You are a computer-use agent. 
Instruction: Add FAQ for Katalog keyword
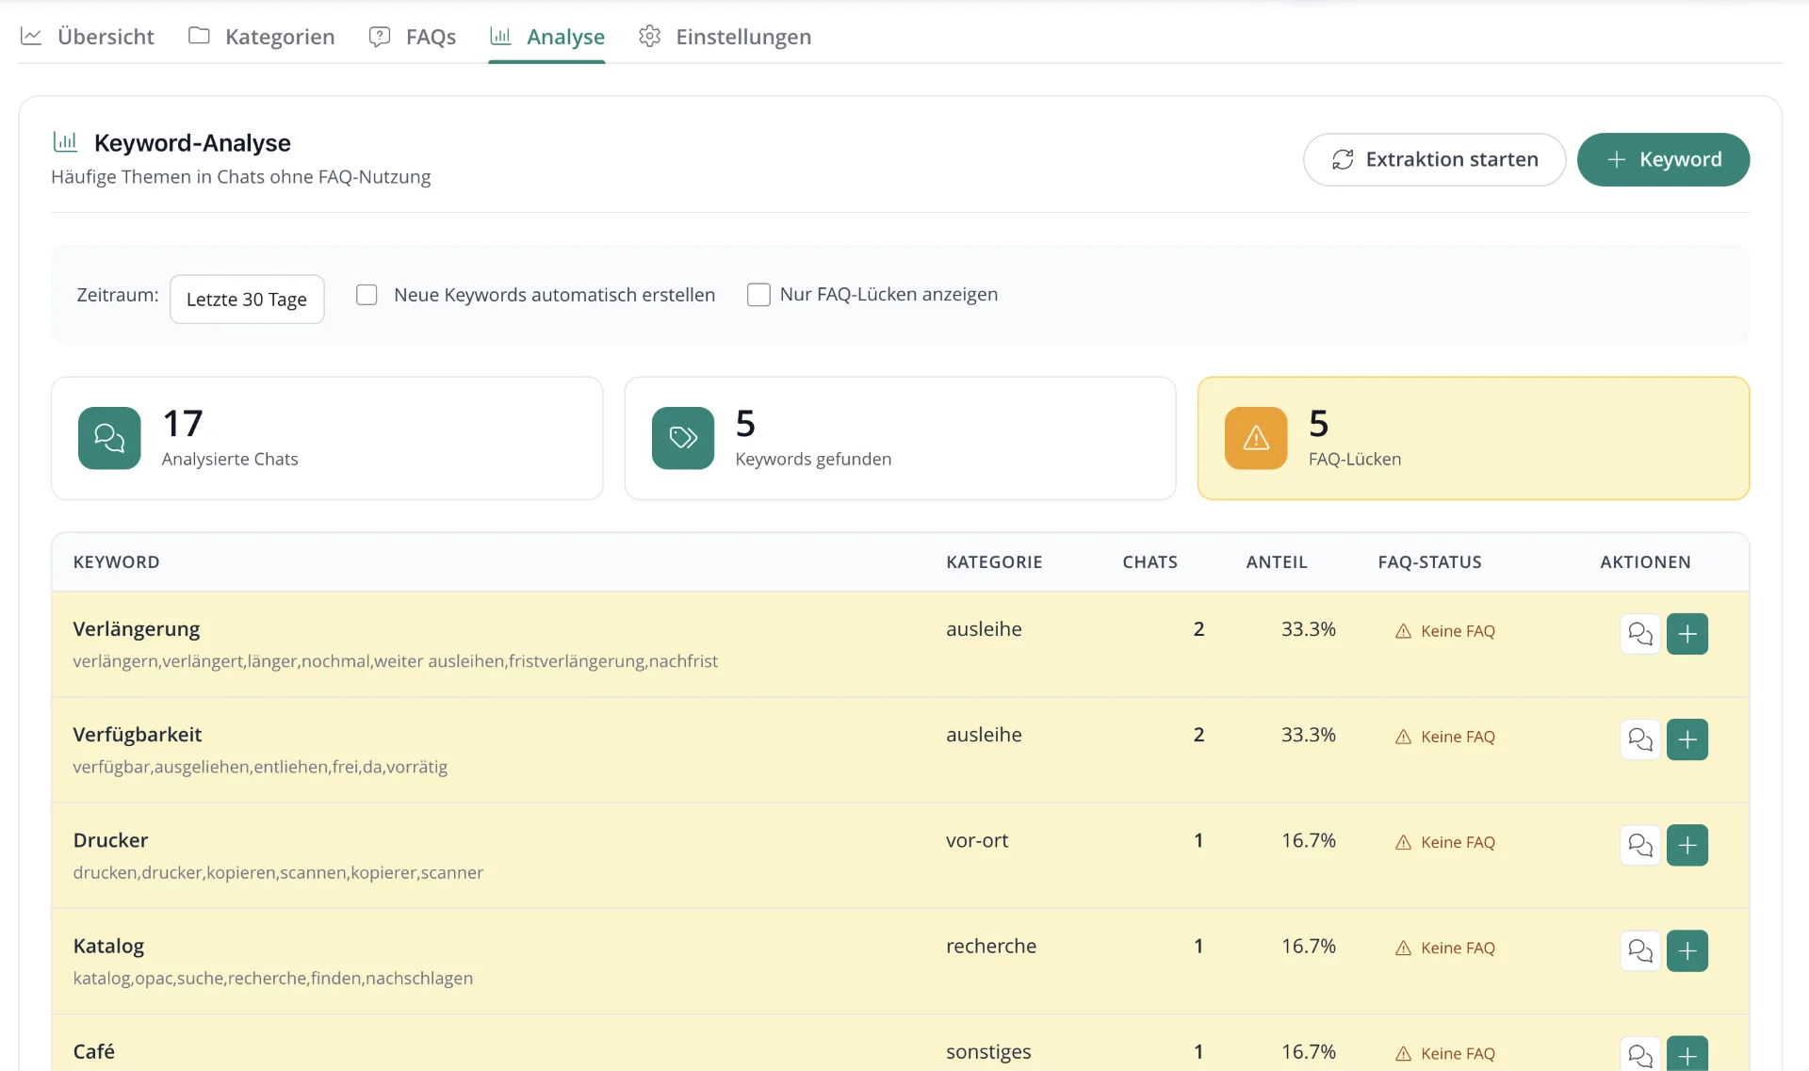1687,950
